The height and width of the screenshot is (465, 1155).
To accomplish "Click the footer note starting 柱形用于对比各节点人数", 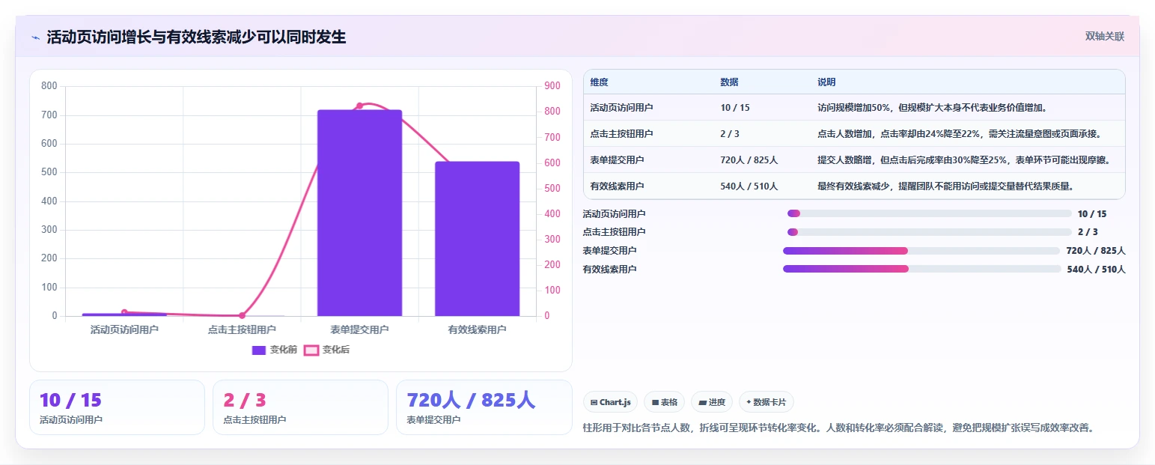I will (838, 428).
